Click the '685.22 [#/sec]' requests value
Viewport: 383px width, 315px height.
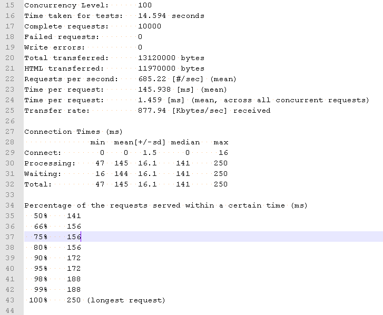click(171, 79)
